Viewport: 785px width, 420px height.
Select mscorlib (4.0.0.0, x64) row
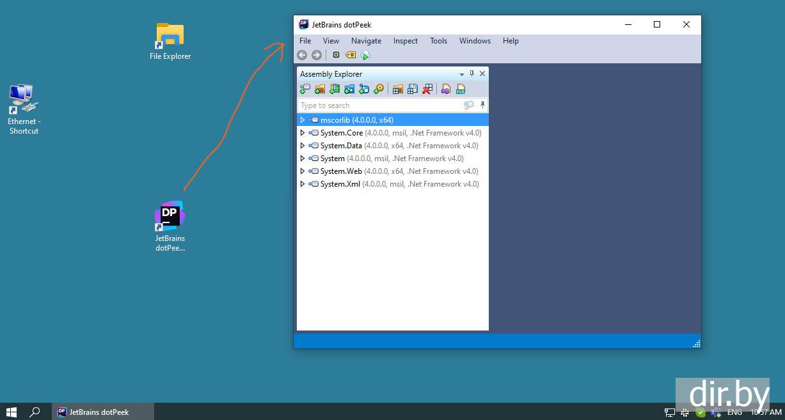393,120
